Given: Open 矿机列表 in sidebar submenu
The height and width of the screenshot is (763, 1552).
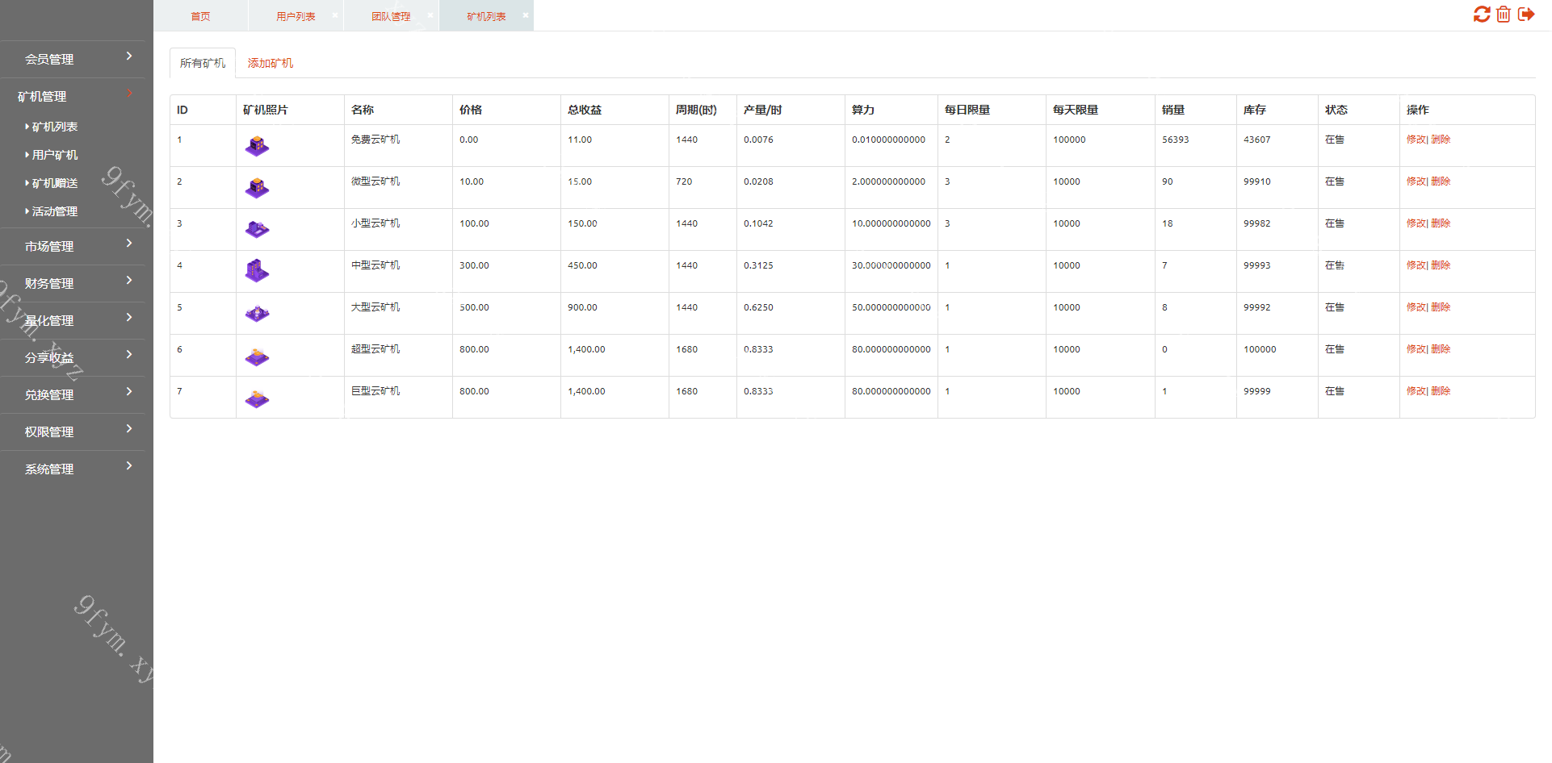Looking at the screenshot, I should pos(55,127).
